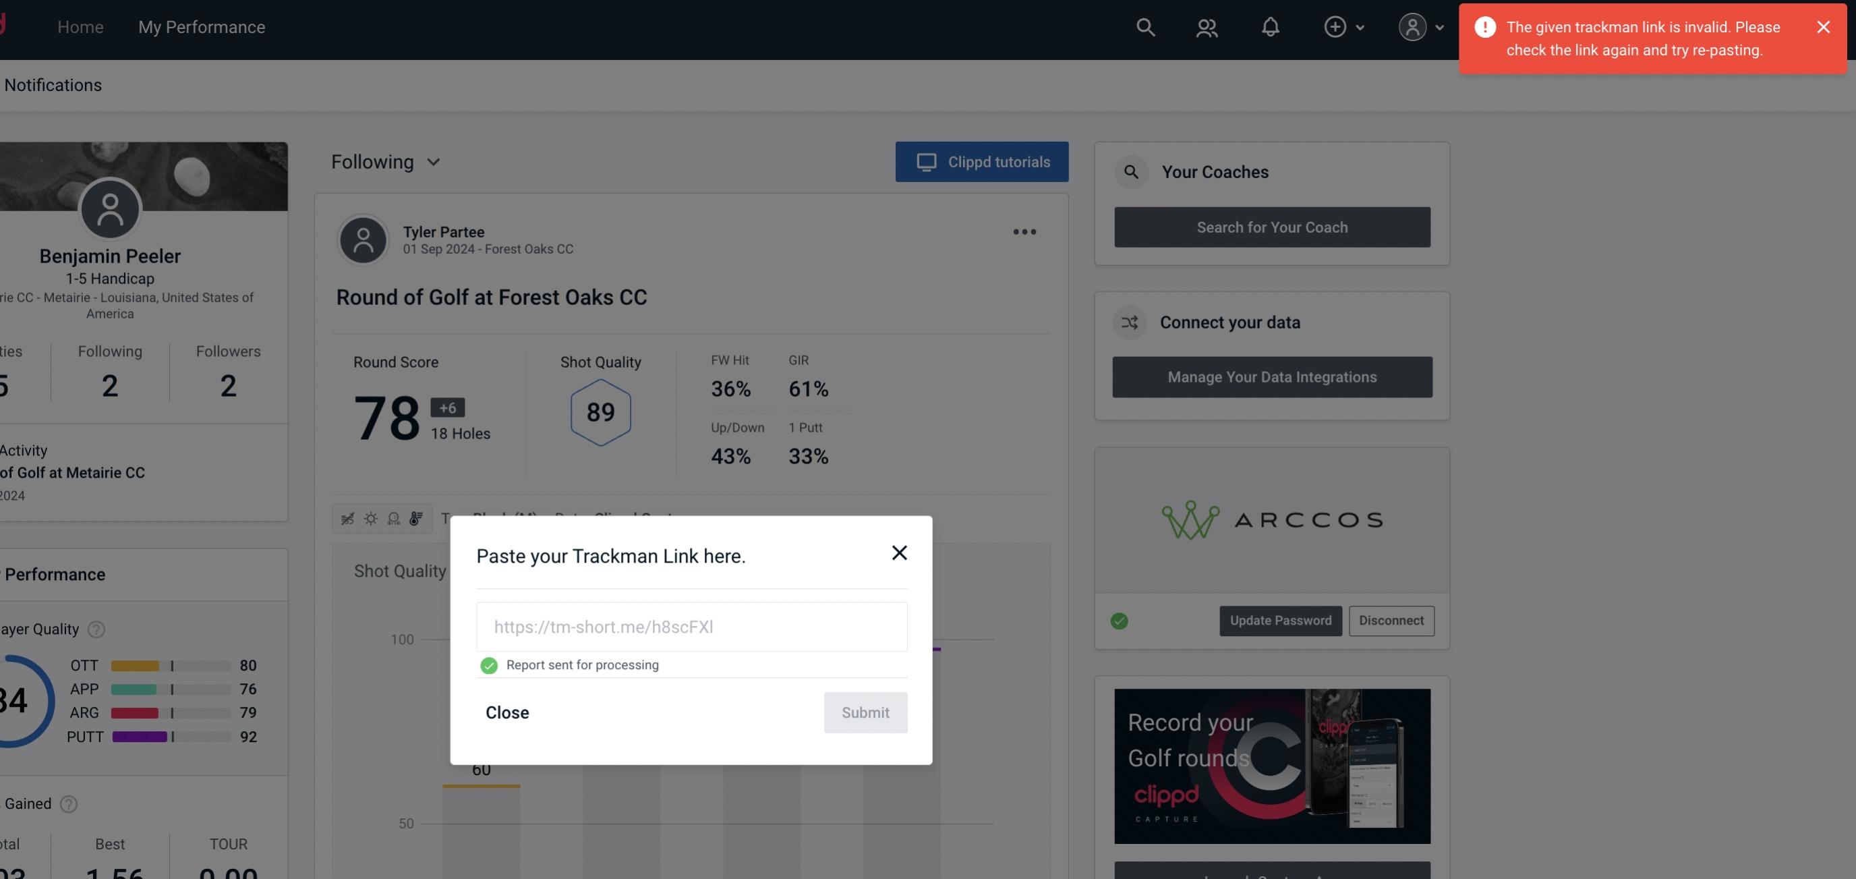The image size is (1856, 879).
Task: Click the notifications bell icon
Action: (x=1271, y=26)
